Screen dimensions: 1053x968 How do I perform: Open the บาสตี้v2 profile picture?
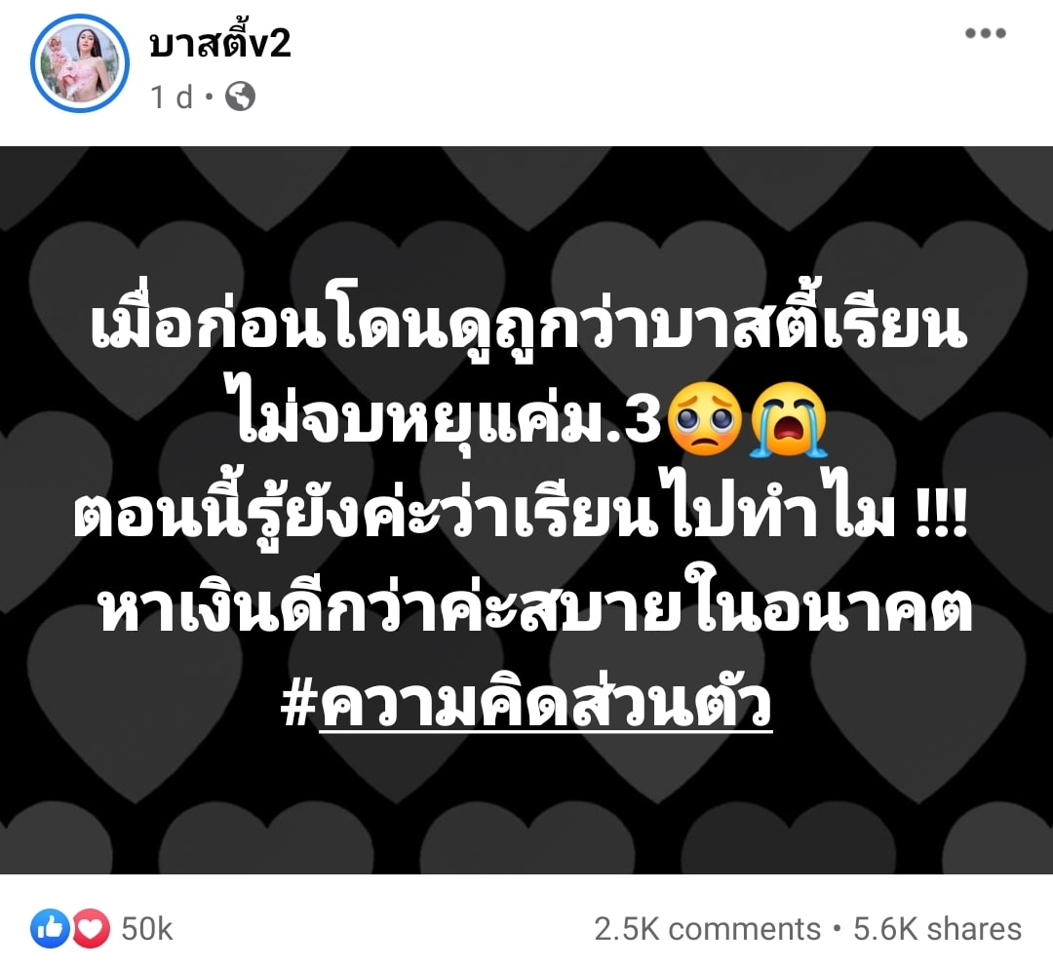click(x=80, y=63)
